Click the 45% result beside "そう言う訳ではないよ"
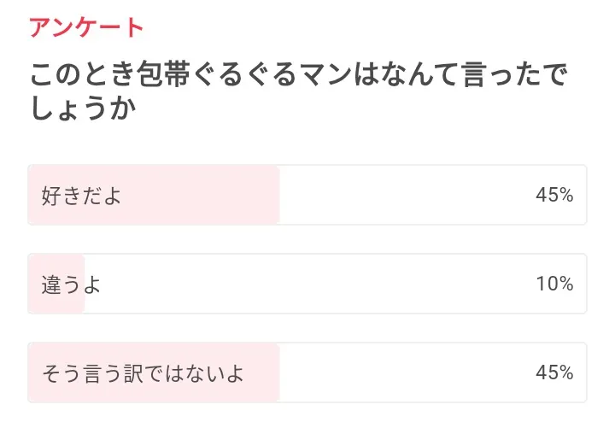This screenshot has height=428, width=615. [x=553, y=373]
